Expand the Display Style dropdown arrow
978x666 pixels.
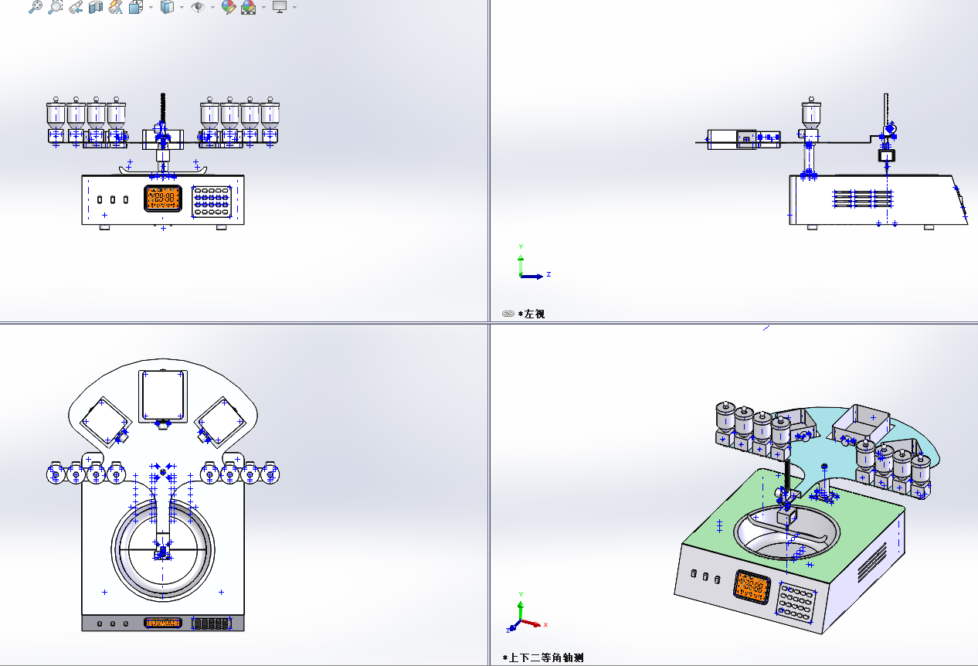(x=182, y=8)
